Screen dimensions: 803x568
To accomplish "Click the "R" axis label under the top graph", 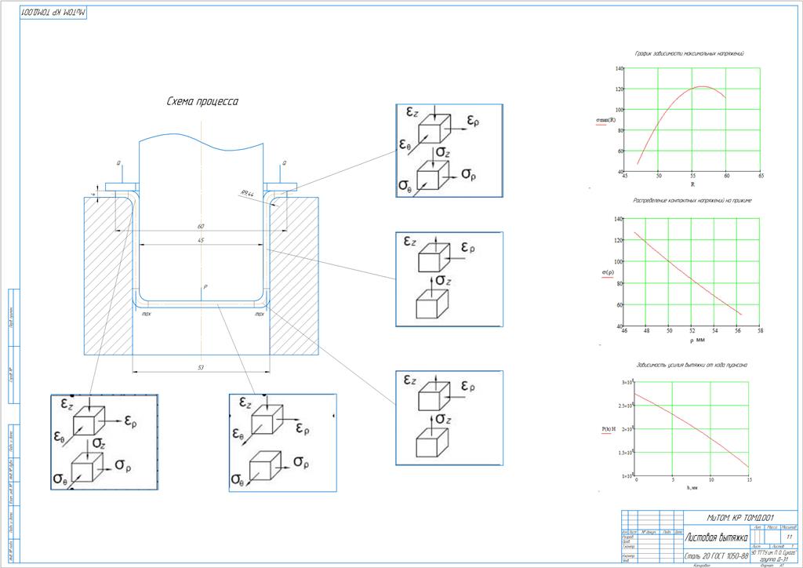I will [x=692, y=184].
